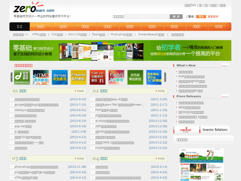This screenshot has height=181, width=241.
Task: Click the gray search button
Action: pyautogui.click(x=176, y=17)
